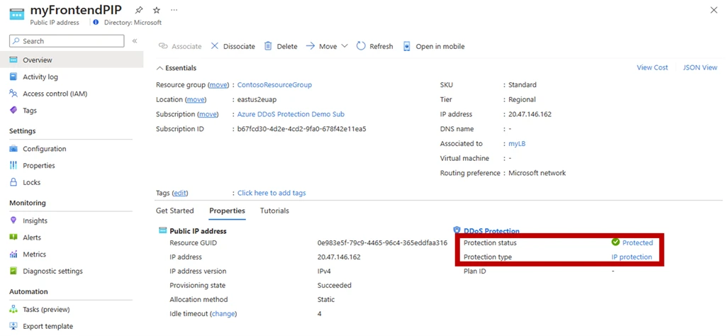This screenshot has width=726, height=336.
Task: Click the Protected status link
Action: tap(637, 242)
